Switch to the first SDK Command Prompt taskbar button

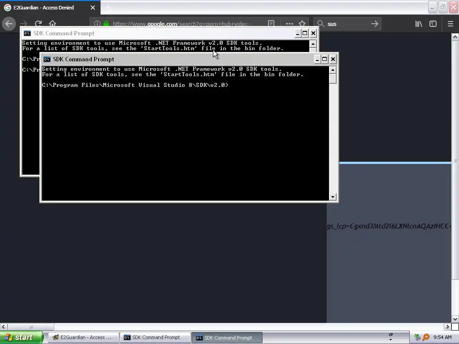point(155,337)
